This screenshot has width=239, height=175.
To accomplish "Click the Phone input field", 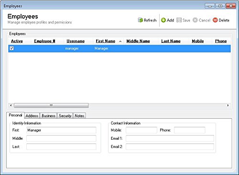I will pyautogui.click(x=189, y=130).
